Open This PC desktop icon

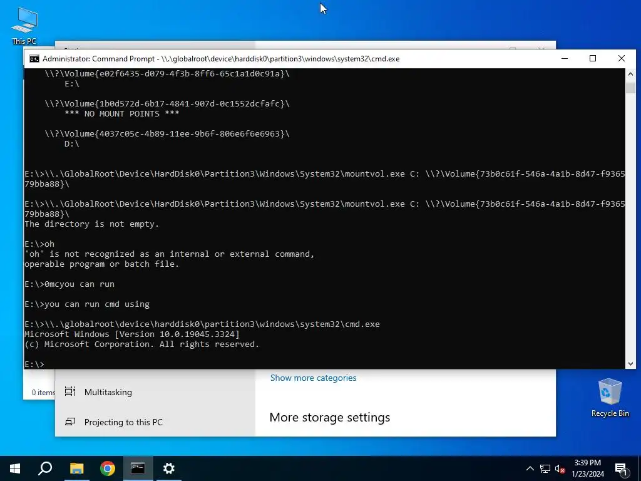coord(24,25)
